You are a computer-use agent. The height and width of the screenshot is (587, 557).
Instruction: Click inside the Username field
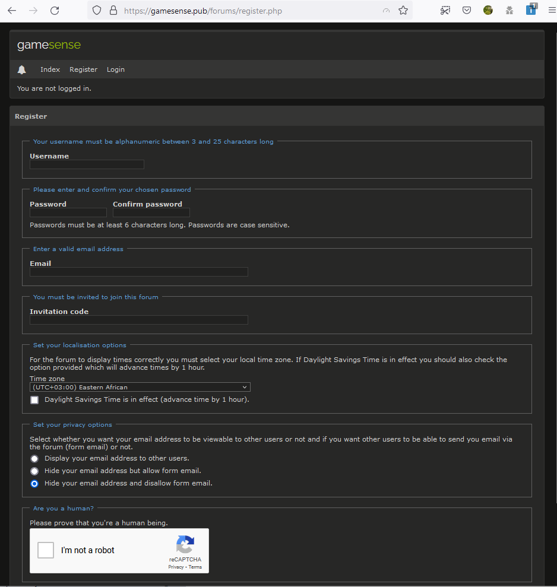pos(86,164)
